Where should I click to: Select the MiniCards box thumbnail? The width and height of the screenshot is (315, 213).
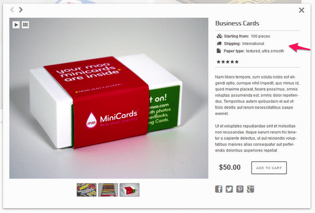pos(129,190)
